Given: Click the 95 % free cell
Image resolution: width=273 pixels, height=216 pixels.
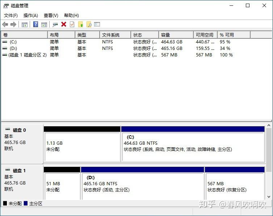Looking at the screenshot, I should coord(225,42).
